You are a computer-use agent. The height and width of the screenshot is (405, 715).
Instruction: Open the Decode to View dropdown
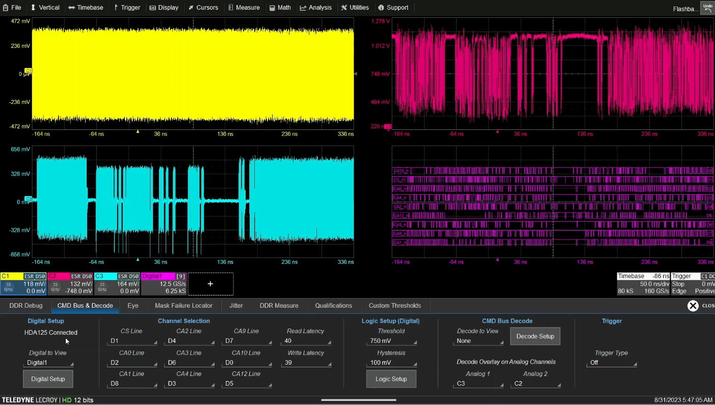coord(478,341)
